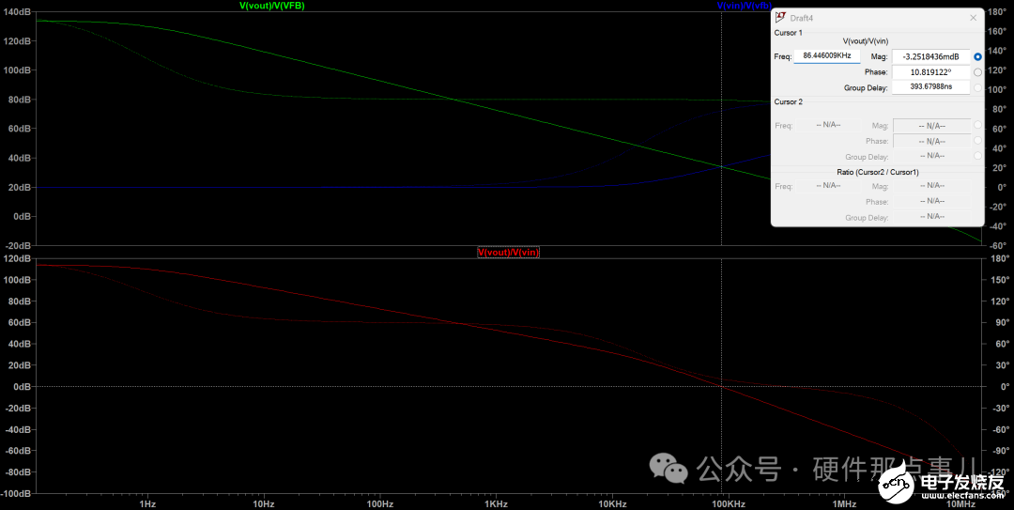Close the Draft4 cursor dialog
The height and width of the screenshot is (510, 1014).
(973, 18)
